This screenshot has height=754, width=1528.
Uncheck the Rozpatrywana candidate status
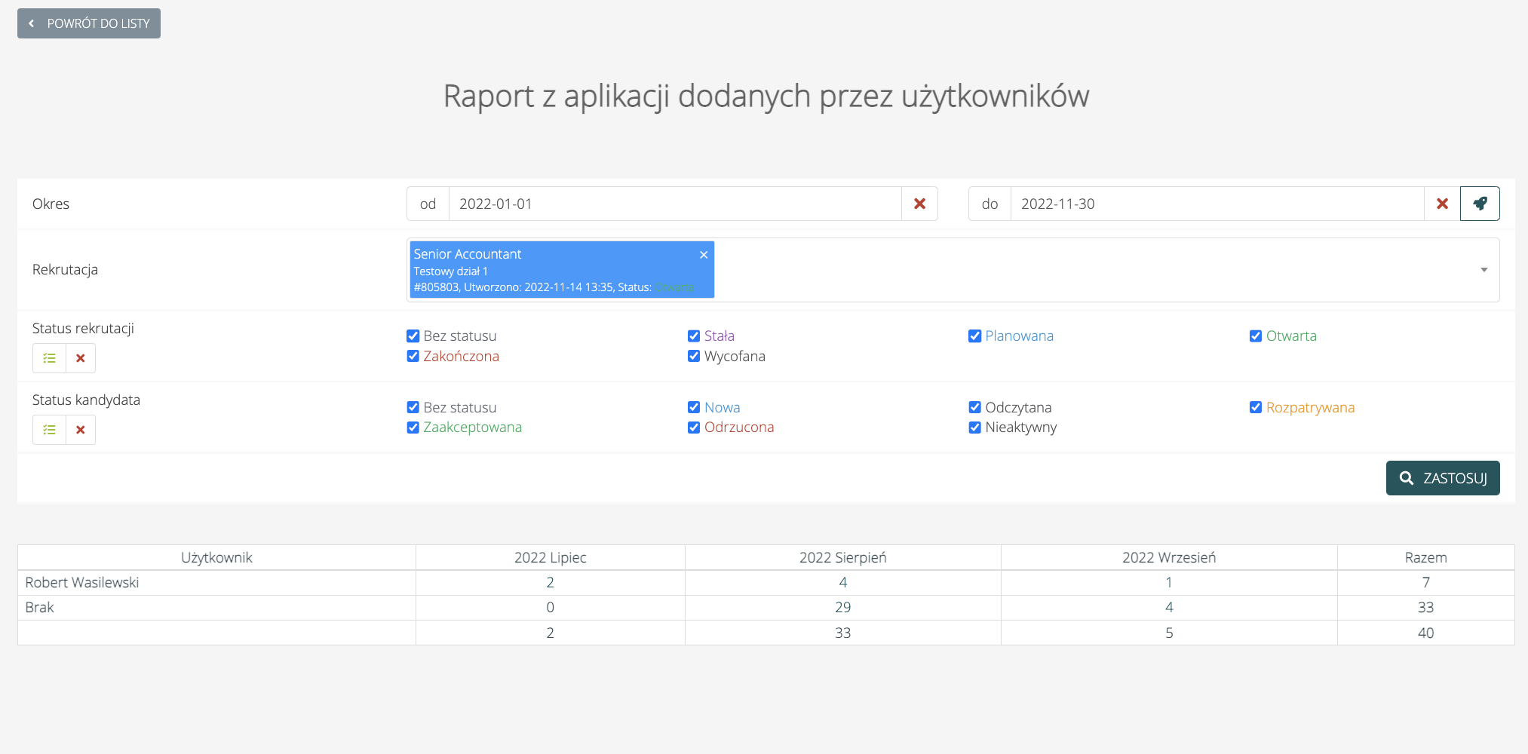tap(1256, 408)
